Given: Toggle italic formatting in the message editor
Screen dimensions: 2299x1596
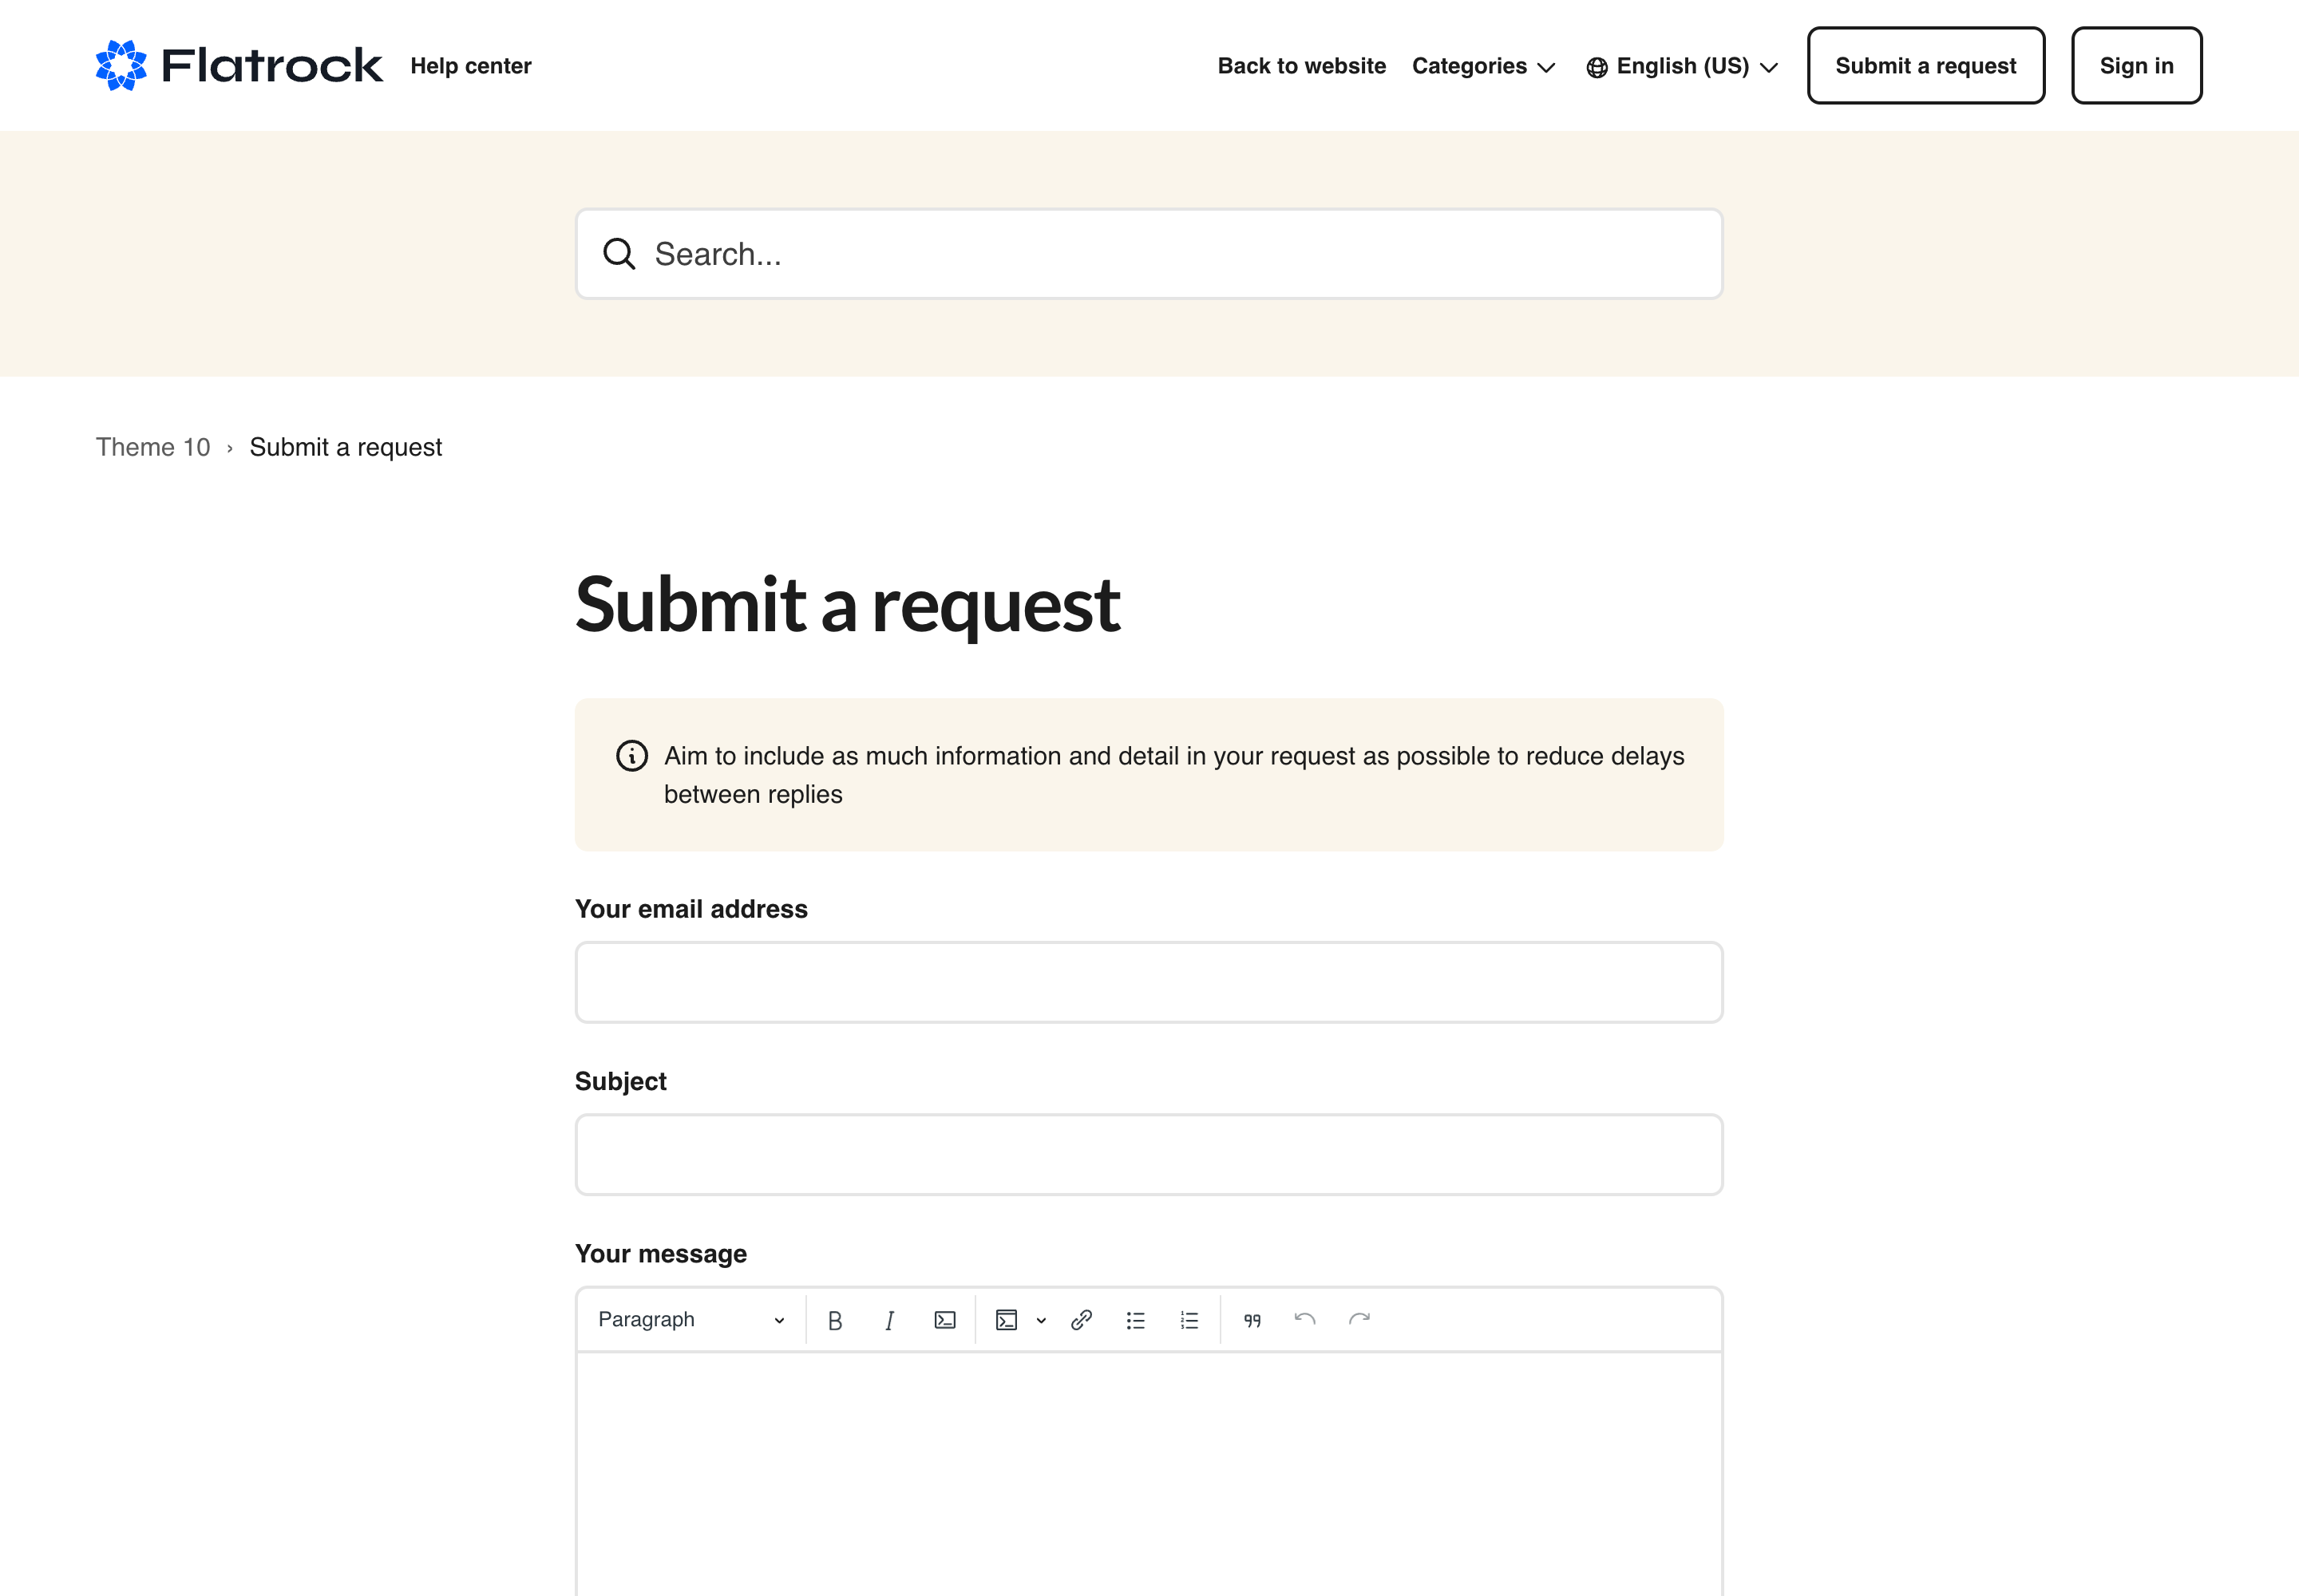Looking at the screenshot, I should pos(889,1321).
